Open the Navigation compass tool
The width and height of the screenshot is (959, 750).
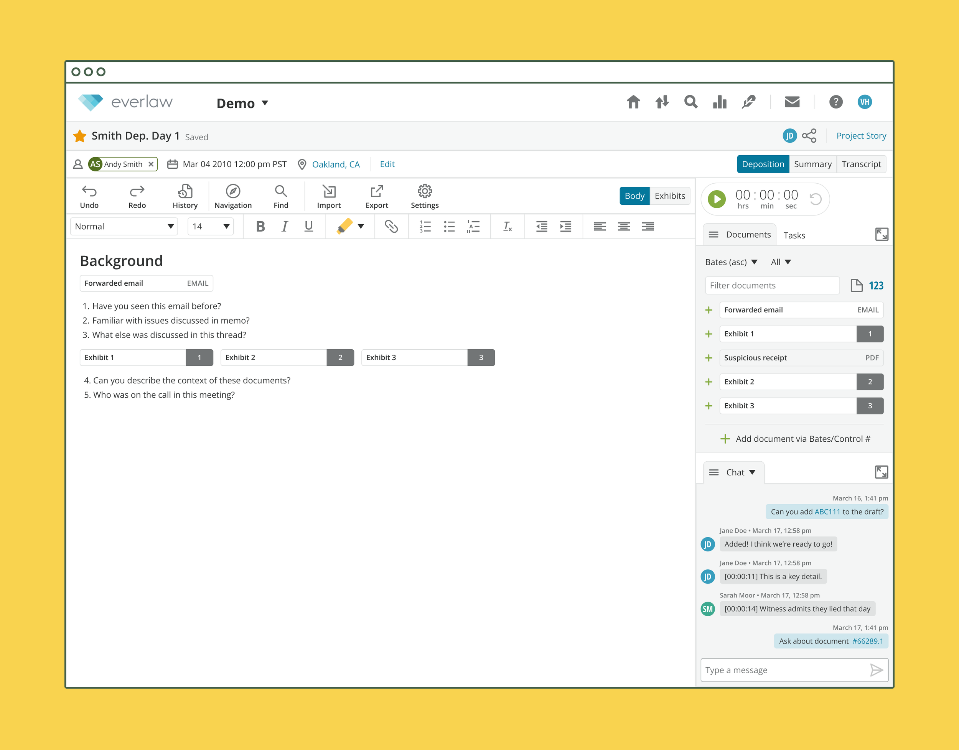click(233, 196)
